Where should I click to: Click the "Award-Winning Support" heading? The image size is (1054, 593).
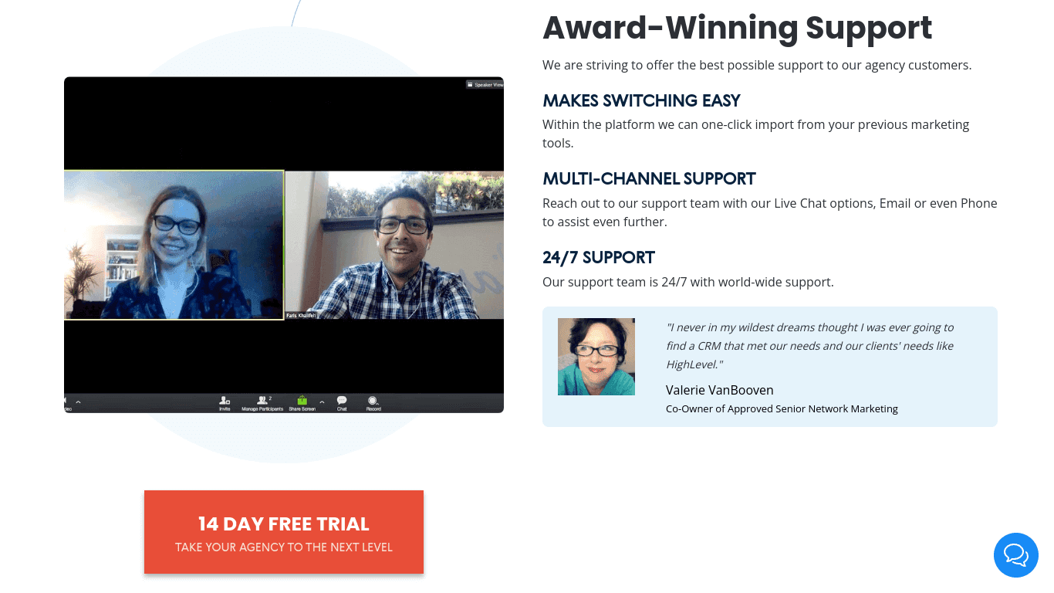[x=737, y=28]
